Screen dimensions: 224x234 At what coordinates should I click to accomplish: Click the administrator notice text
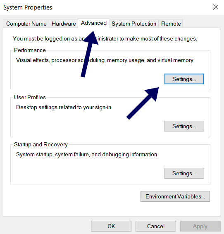click(x=105, y=38)
